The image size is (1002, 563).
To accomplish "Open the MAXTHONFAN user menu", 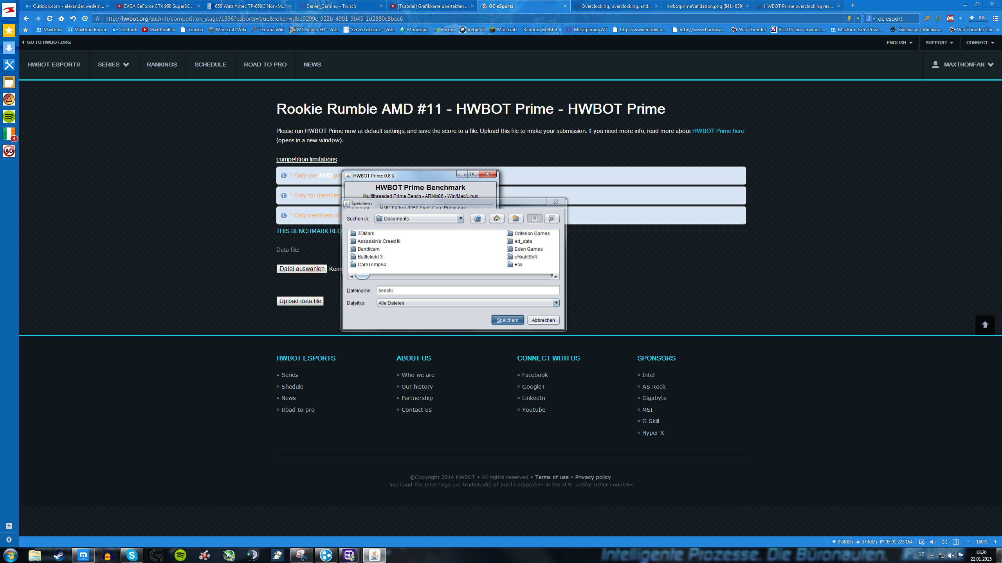I will [962, 65].
